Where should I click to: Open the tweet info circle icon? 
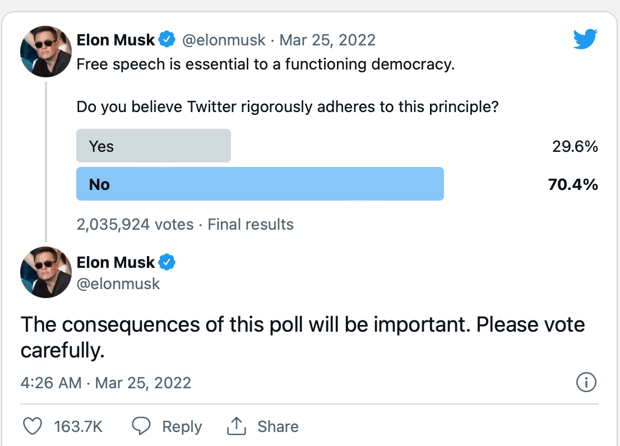(586, 382)
